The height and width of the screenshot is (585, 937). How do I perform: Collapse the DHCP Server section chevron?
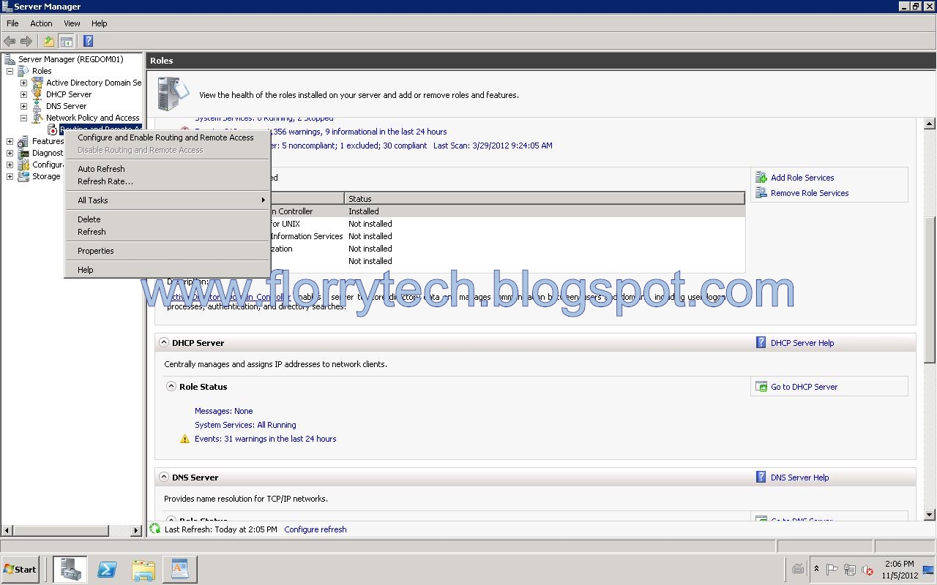(164, 342)
